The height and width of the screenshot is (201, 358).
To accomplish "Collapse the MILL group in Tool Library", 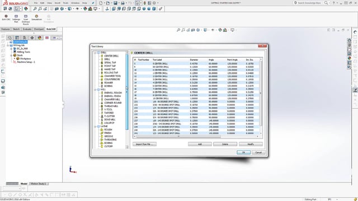I will pos(95,89).
